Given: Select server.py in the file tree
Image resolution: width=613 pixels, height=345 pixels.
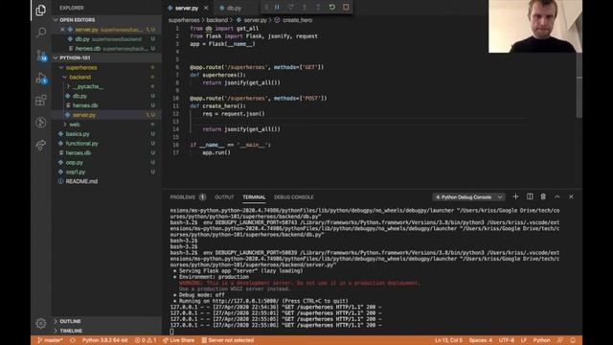Looking at the screenshot, I should click(106, 115).
